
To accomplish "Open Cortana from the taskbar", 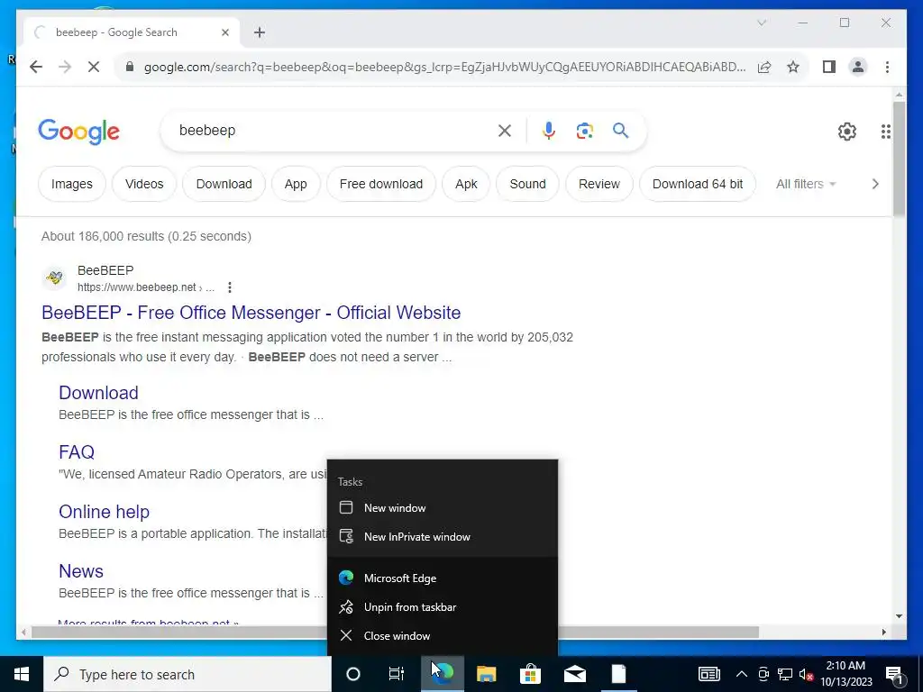I will click(352, 674).
